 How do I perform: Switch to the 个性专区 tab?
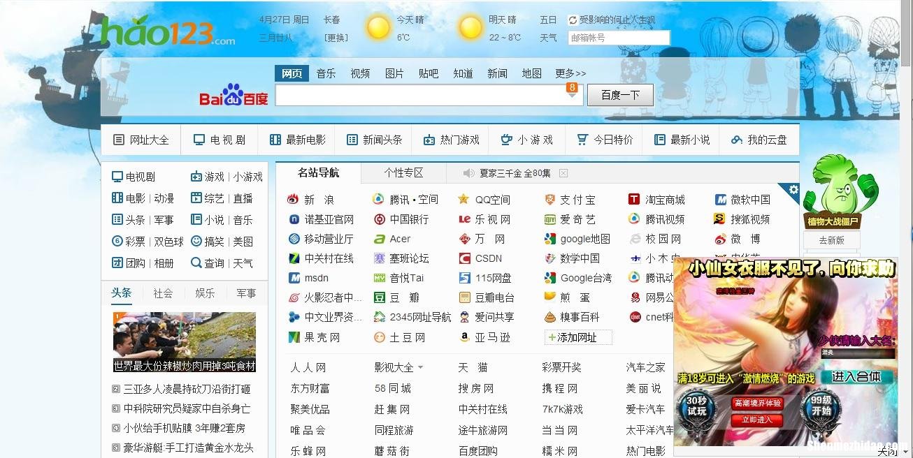pyautogui.click(x=403, y=173)
